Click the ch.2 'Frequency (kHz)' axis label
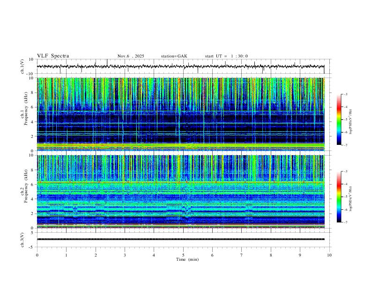The image size is (371, 286). click(26, 186)
